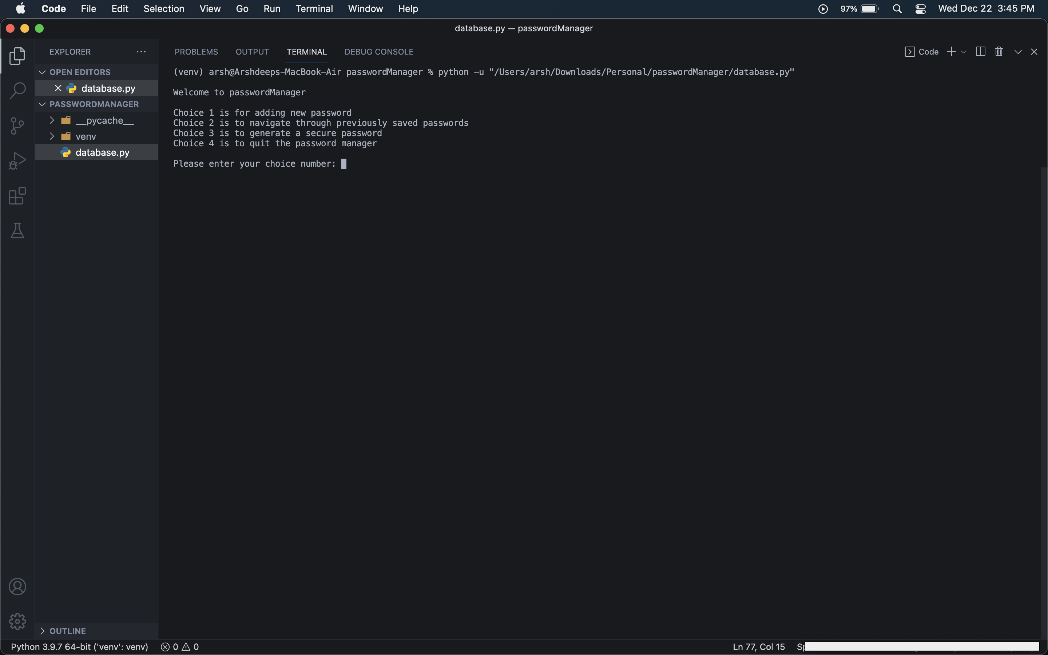Select database.py under Open Editors

tap(96, 88)
